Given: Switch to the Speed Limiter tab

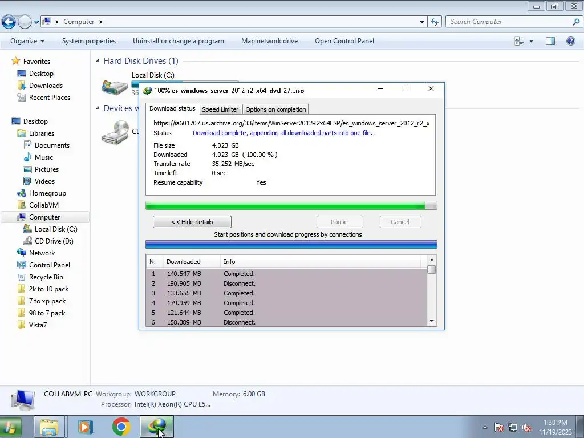Looking at the screenshot, I should pyautogui.click(x=220, y=109).
